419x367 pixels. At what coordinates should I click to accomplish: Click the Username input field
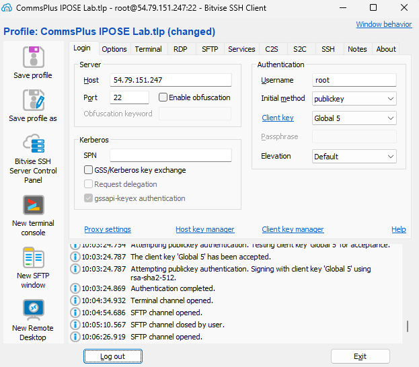pyautogui.click(x=354, y=80)
